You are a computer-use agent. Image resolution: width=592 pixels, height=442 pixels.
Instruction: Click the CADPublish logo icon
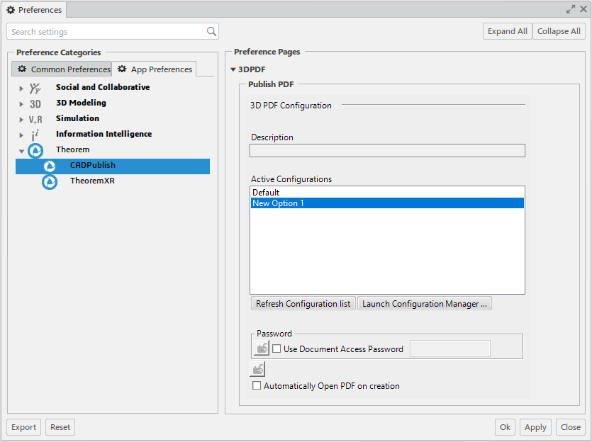[x=50, y=166]
